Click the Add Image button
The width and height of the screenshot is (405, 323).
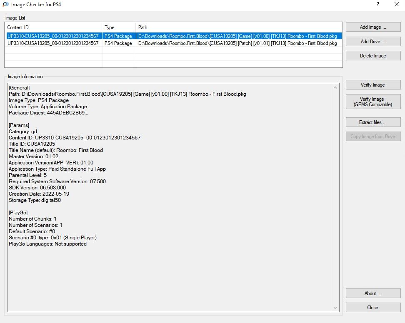(x=373, y=27)
